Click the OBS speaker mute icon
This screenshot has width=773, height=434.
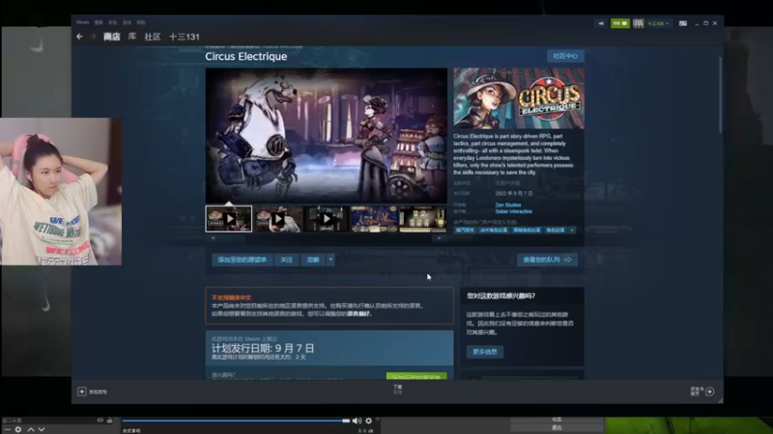point(357,420)
